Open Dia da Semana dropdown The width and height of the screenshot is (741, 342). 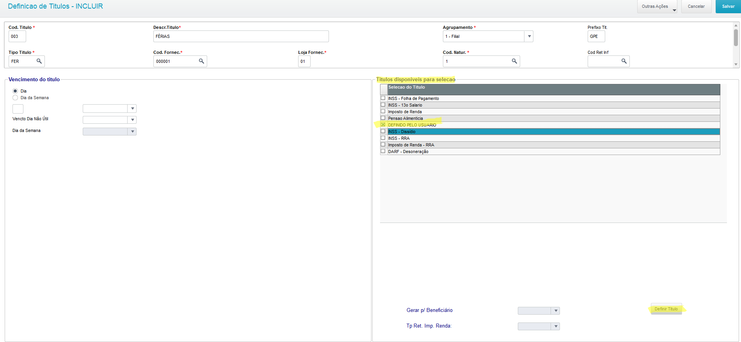[133, 132]
